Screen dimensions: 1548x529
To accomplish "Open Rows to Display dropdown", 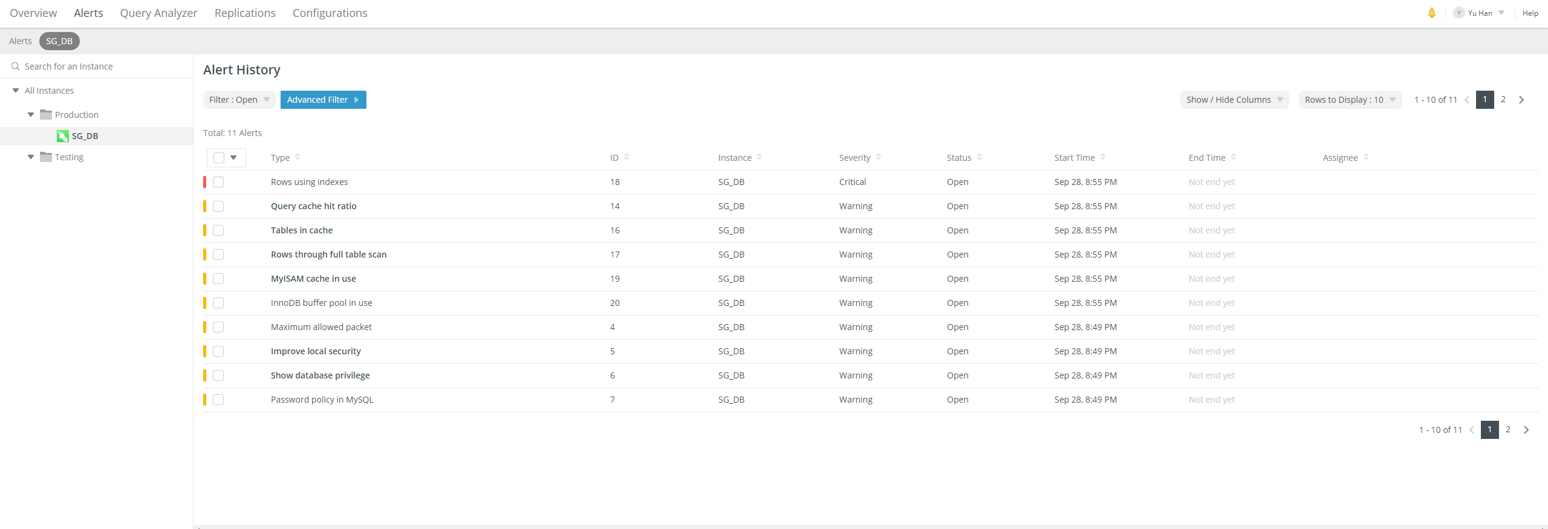I will click(x=1349, y=100).
